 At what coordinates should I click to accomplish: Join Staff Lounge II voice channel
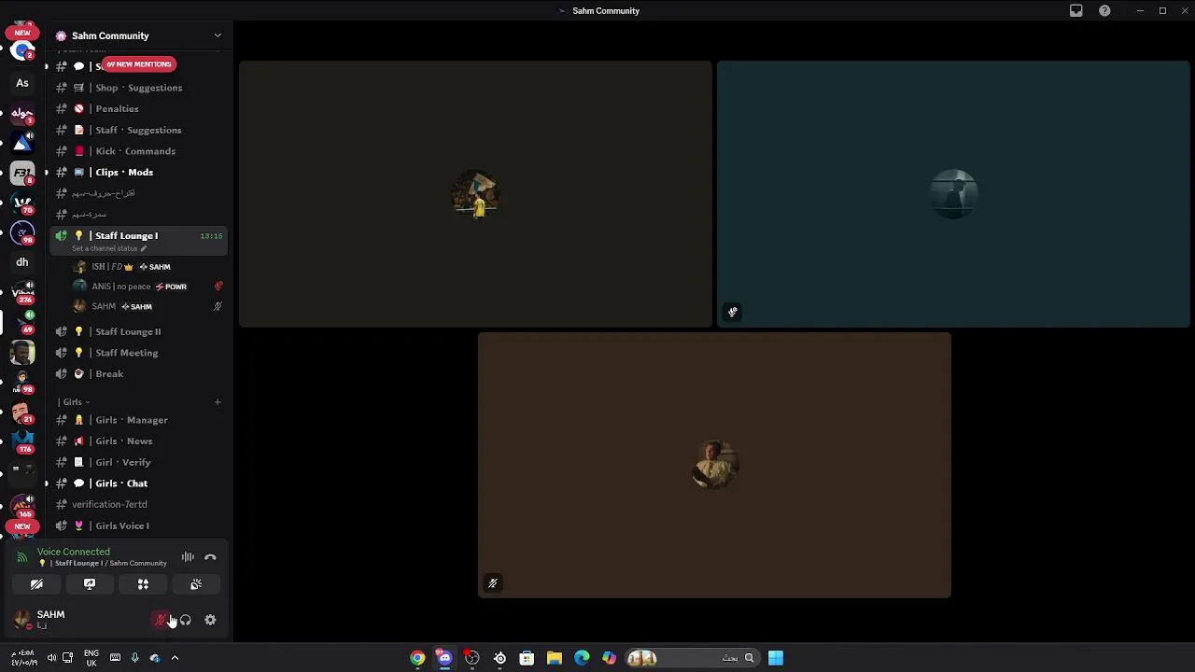point(137,331)
